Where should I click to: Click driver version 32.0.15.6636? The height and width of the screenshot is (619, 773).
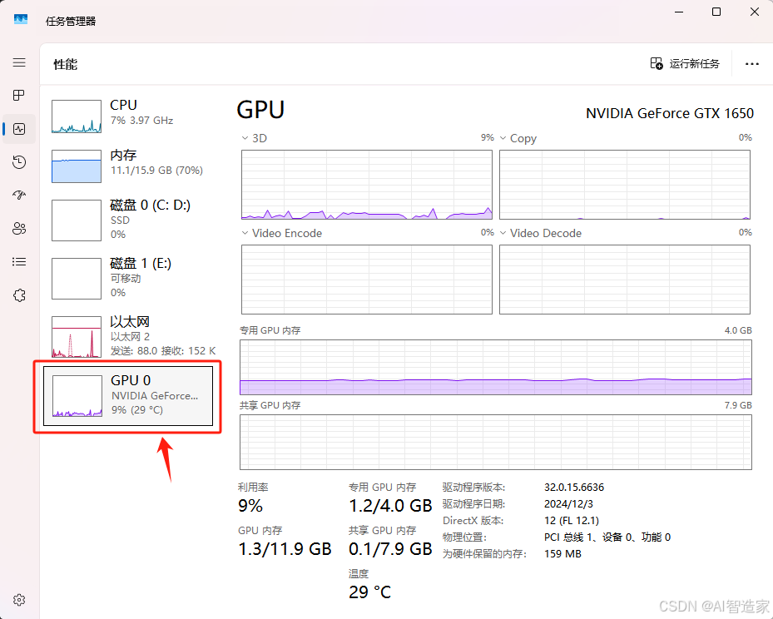(x=574, y=488)
